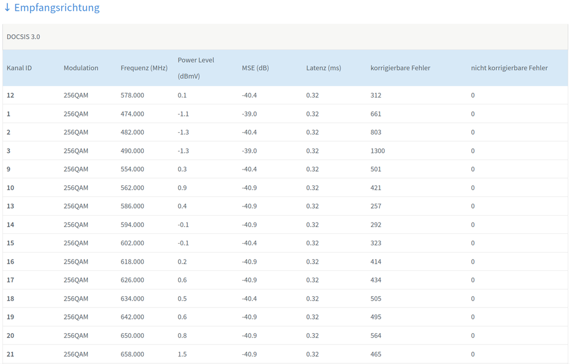Select the row for channel ID 12

pos(10,95)
